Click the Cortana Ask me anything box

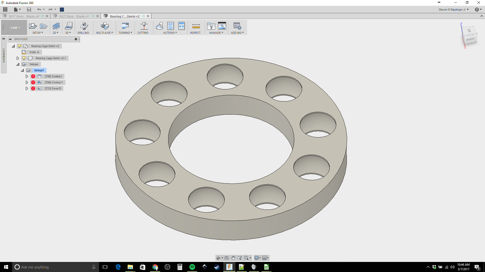[x=55, y=267]
